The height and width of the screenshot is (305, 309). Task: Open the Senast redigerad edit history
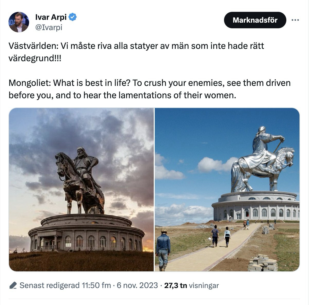(x=49, y=285)
